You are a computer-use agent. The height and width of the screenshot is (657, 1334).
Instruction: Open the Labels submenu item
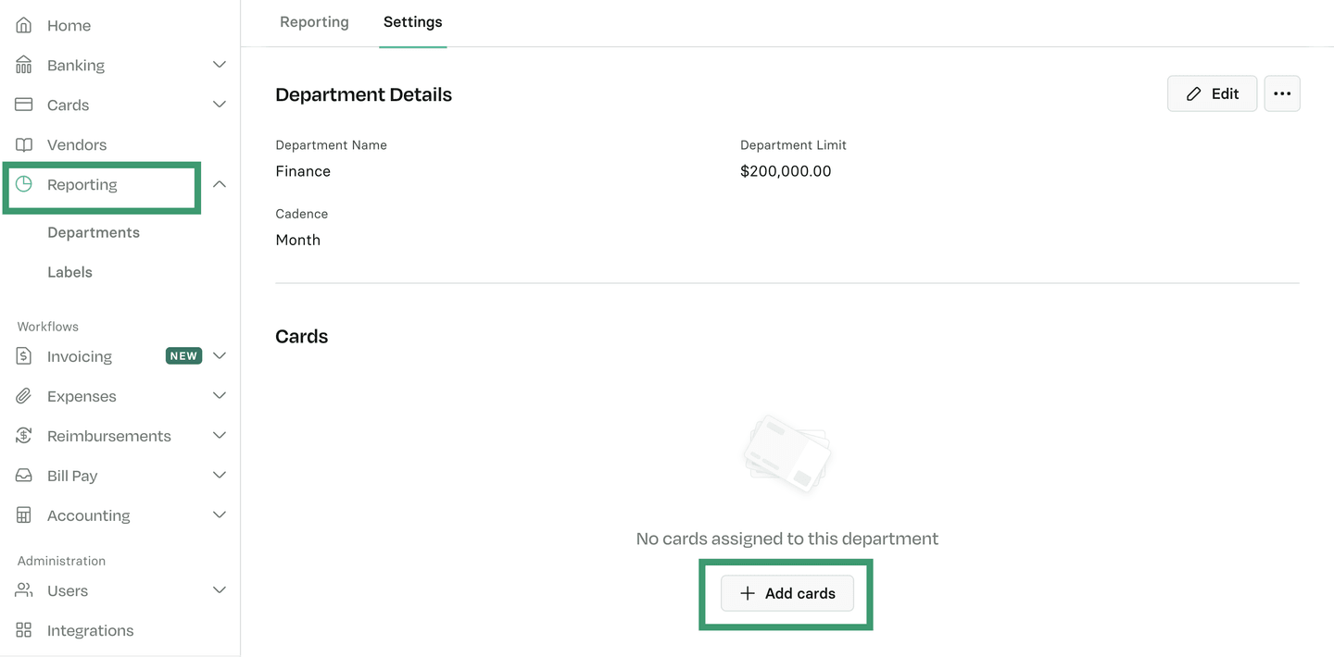(x=69, y=272)
